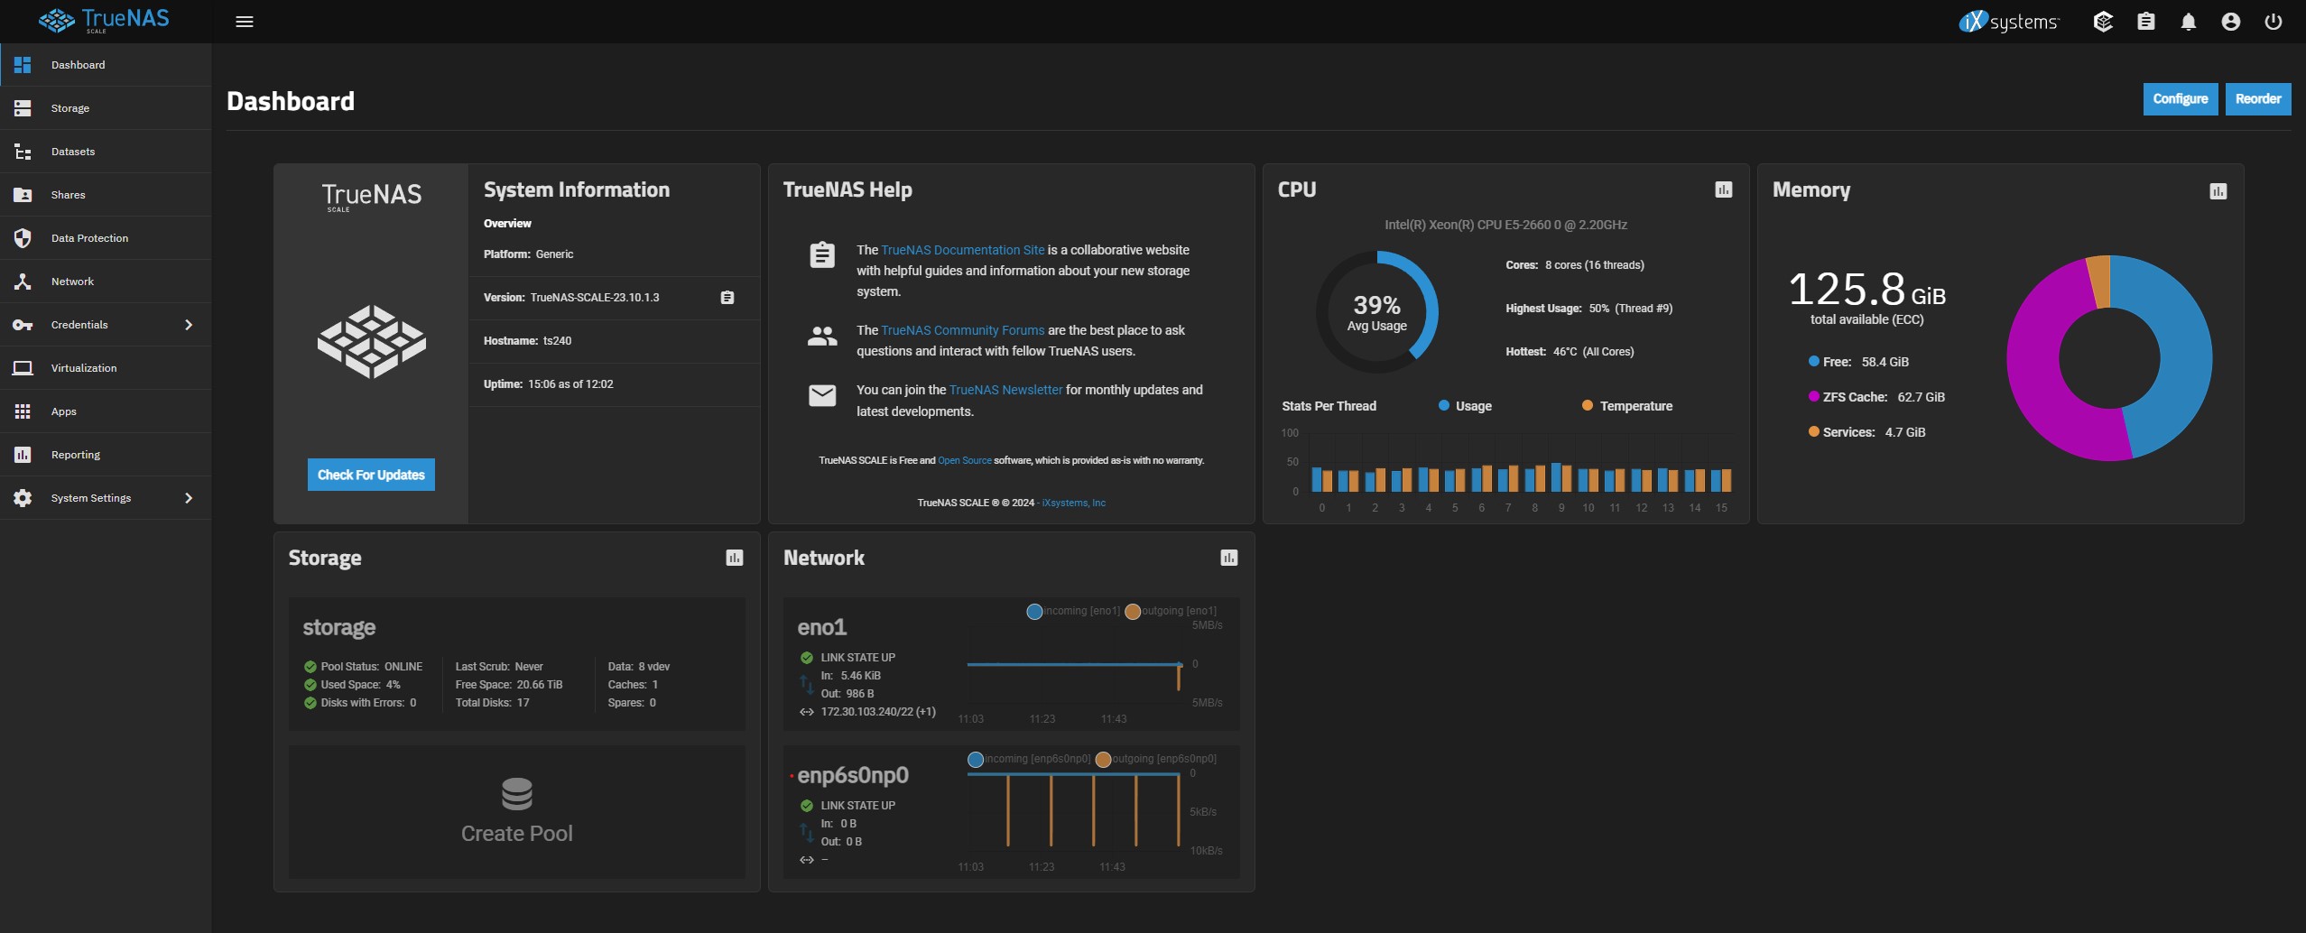Click the 39% Avg Usage gauge
This screenshot has height=933, width=2306.
[x=1377, y=312]
